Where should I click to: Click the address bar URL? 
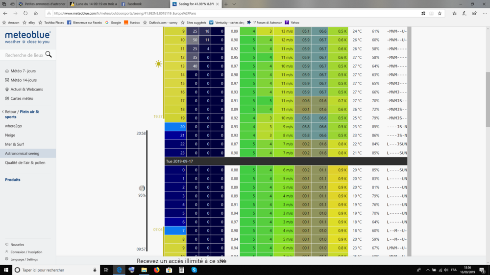point(125,13)
